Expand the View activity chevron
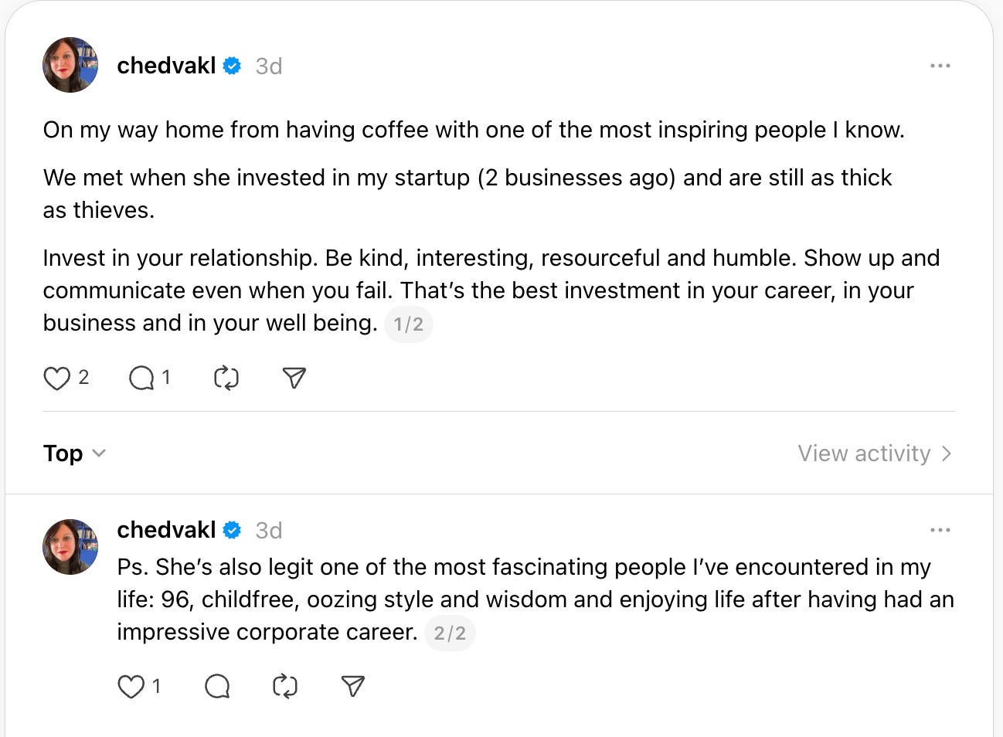 [x=947, y=453]
